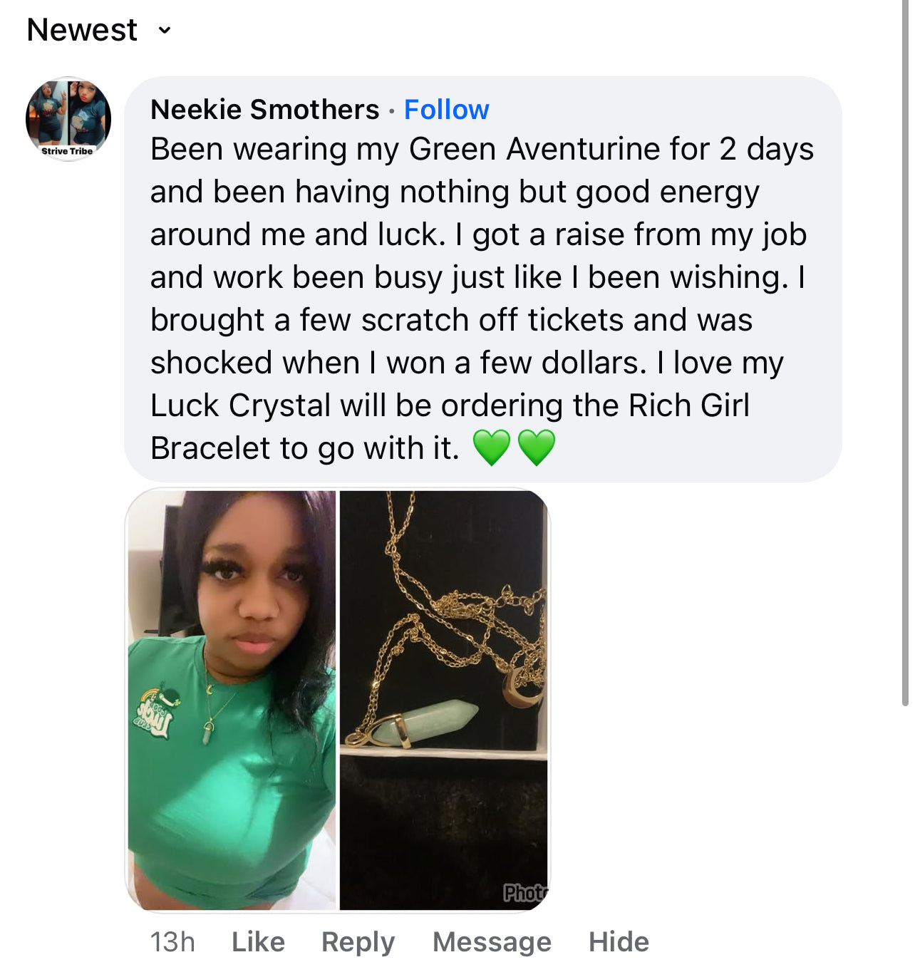Image resolution: width=915 pixels, height=972 pixels.
Task: Follow Neekie Smothers
Action: (x=446, y=110)
